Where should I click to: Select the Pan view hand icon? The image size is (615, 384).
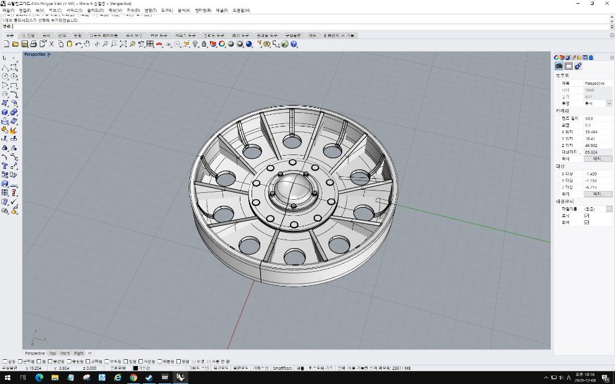(88, 45)
